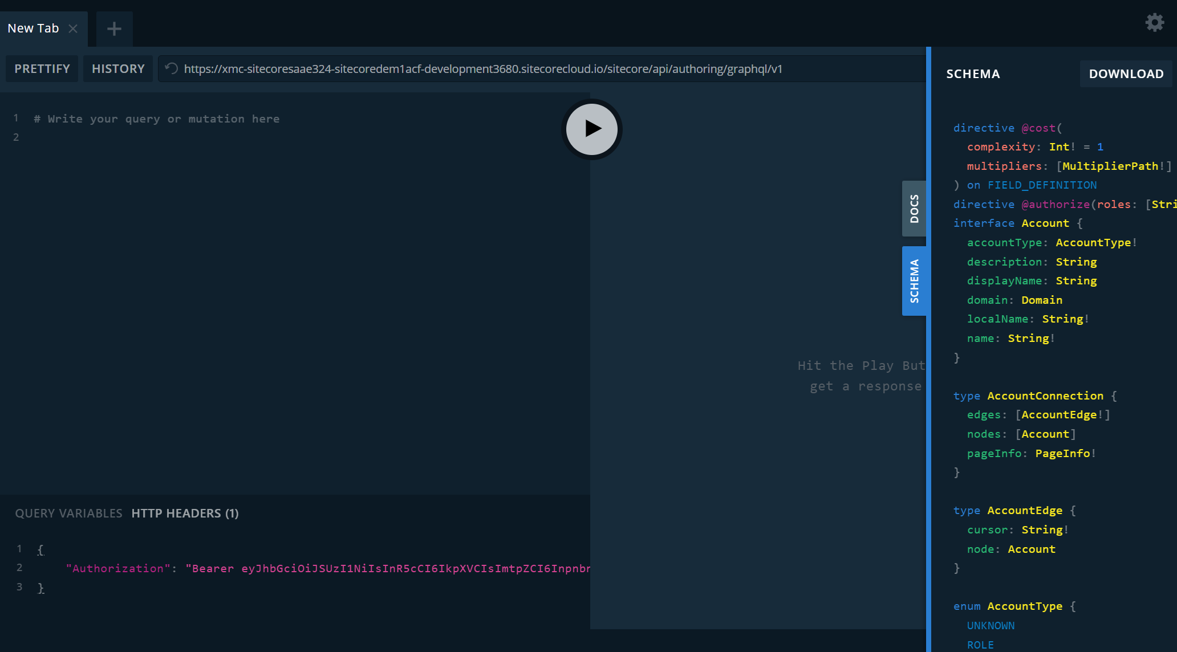This screenshot has width=1177, height=652.
Task: Click the 'domain: Domain' field
Action: pos(1014,300)
